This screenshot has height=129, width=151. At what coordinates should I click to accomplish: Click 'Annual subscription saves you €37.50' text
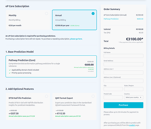point(68,116)
